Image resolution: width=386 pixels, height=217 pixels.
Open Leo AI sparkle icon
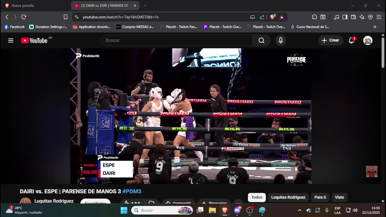point(362,17)
